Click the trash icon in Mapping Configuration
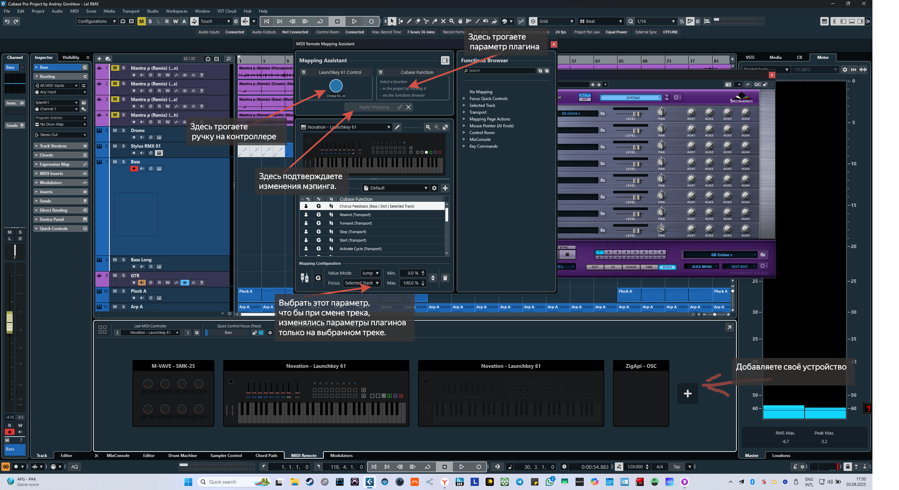 445,278
